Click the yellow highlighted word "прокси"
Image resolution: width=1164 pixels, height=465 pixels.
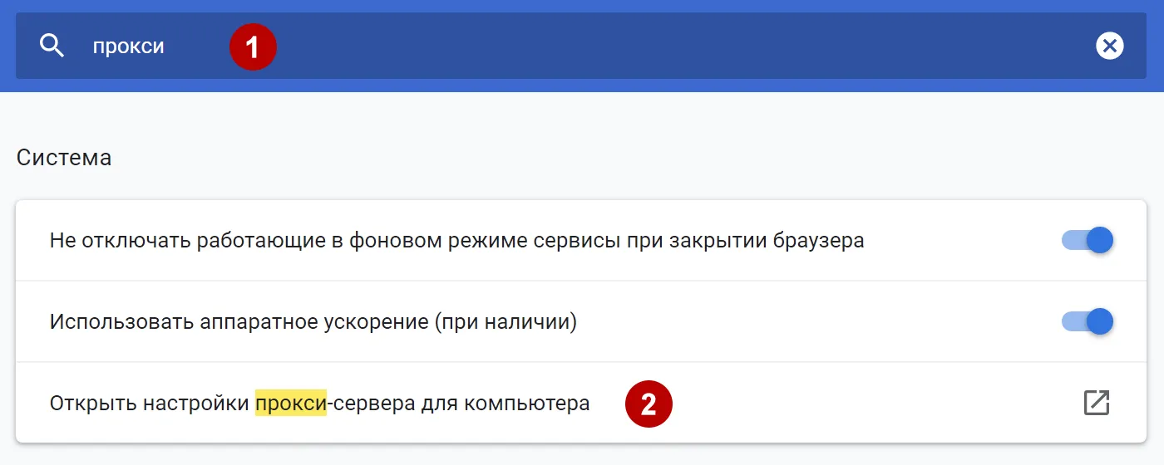click(x=290, y=404)
